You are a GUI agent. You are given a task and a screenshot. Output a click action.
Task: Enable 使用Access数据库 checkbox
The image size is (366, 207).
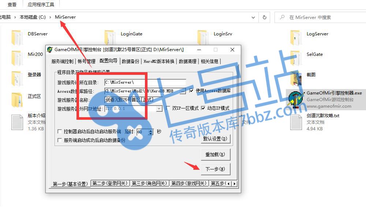point(191,91)
